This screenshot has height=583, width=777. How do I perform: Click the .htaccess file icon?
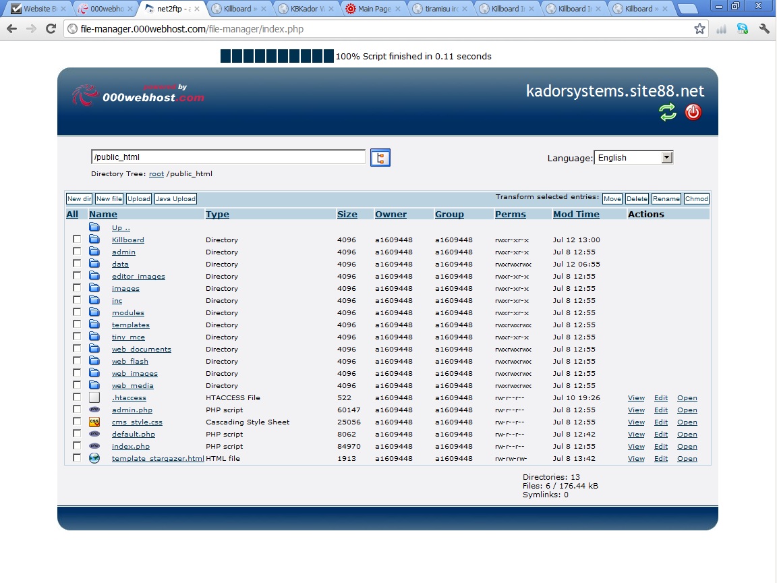click(94, 397)
